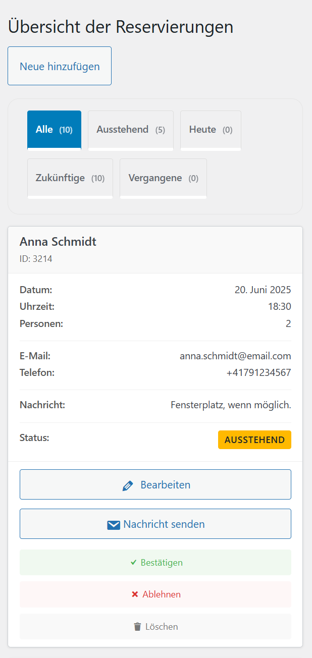312x658 pixels.
Task: Open the Ausstehend filter tab
Action: point(131,130)
